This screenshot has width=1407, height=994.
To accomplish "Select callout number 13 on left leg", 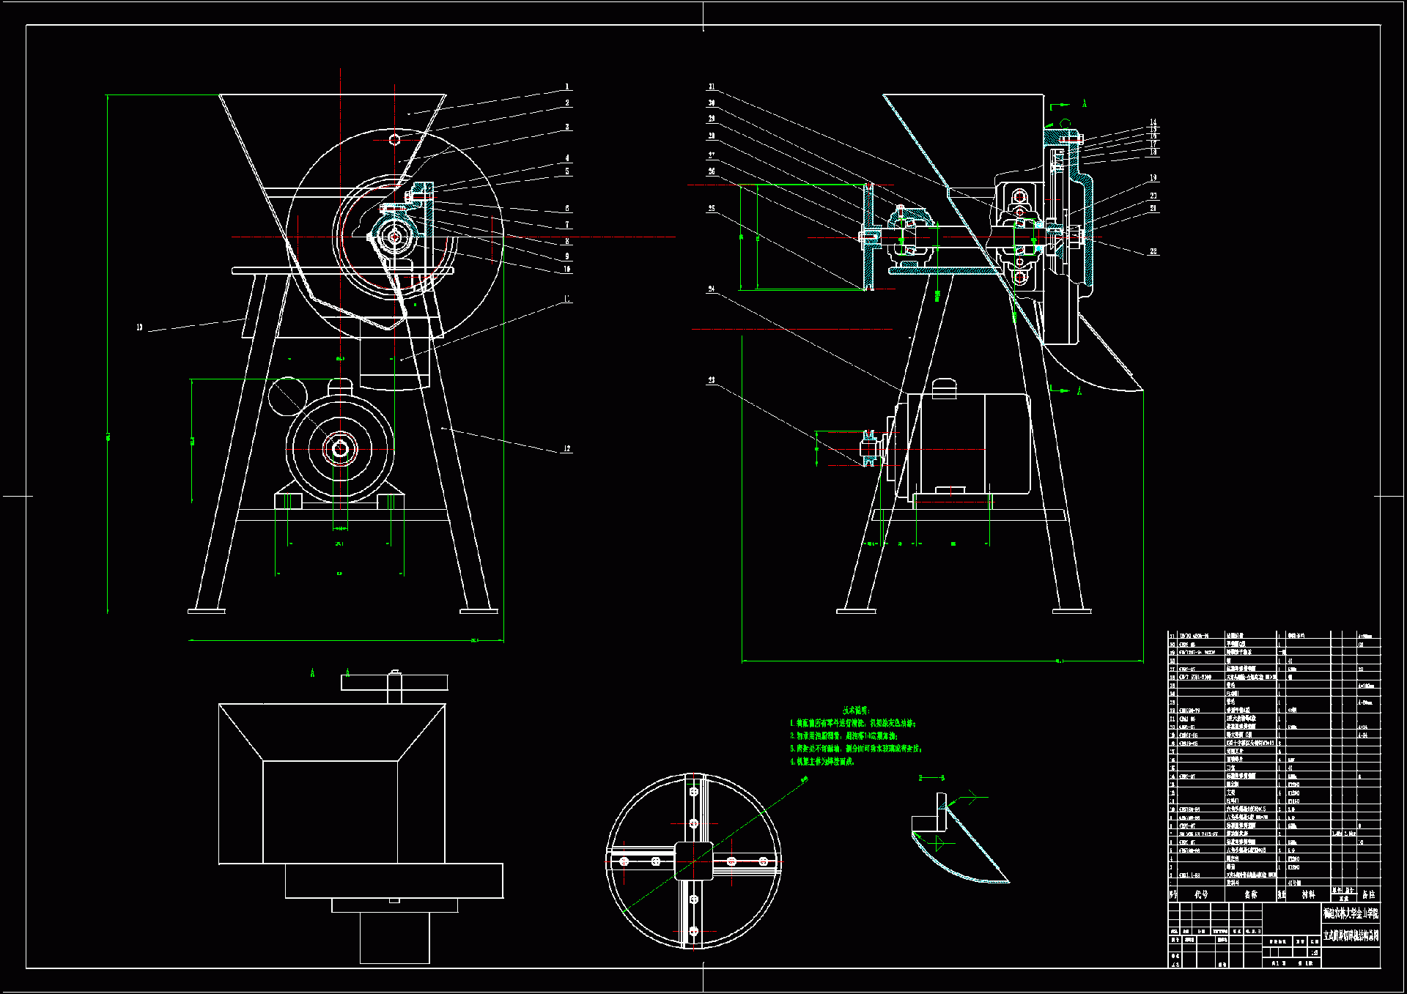I will (140, 327).
